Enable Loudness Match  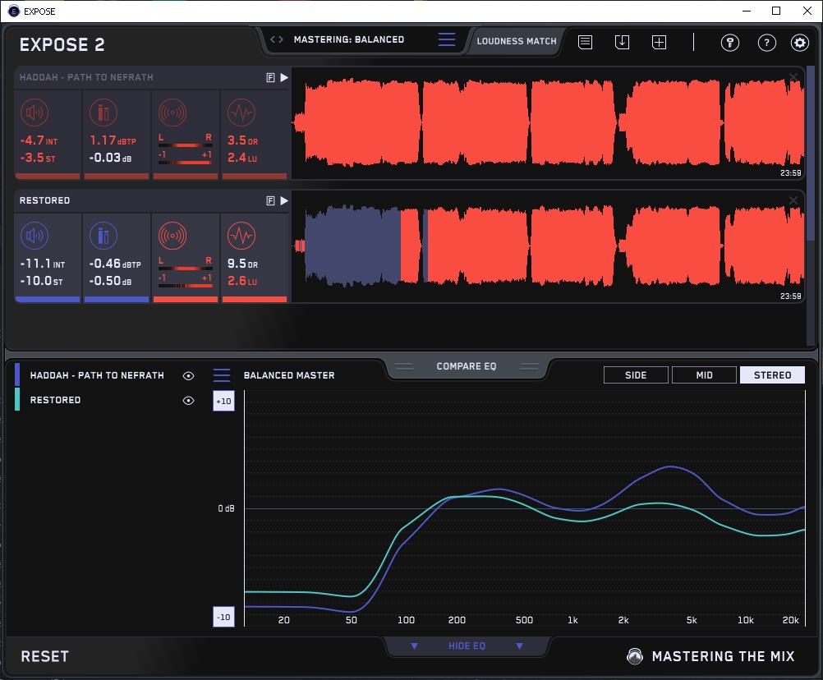[x=516, y=40]
